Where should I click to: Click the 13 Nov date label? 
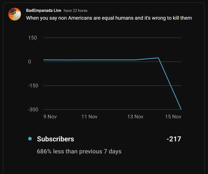[x=135, y=117]
